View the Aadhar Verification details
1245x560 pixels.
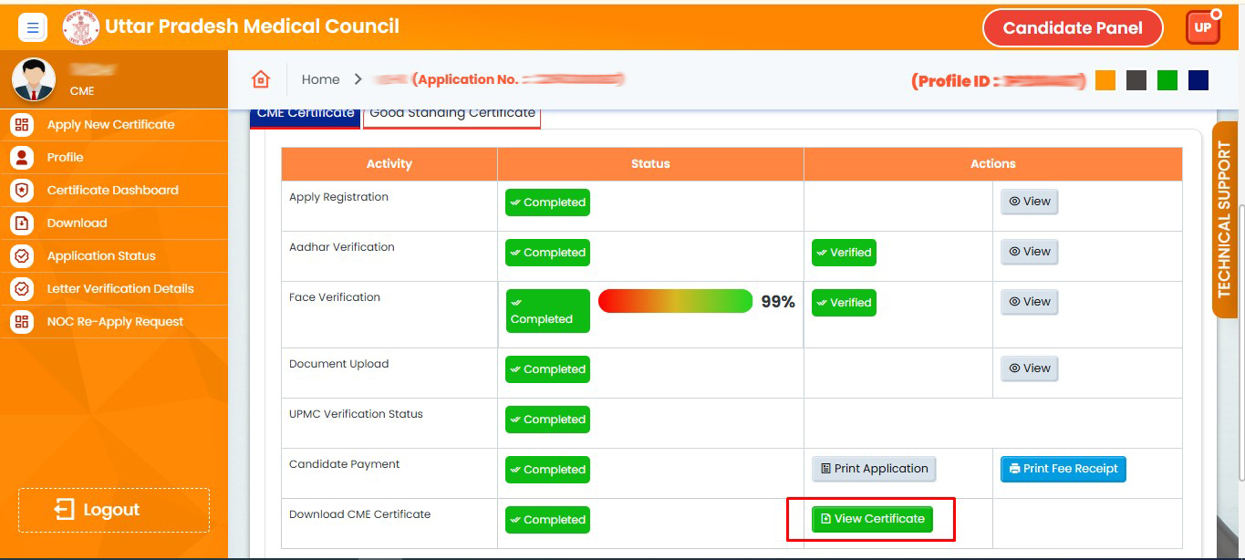tap(1029, 252)
